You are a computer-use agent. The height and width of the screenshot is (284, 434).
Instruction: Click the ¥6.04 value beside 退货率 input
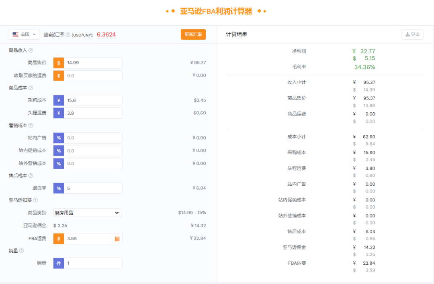pyautogui.click(x=199, y=188)
